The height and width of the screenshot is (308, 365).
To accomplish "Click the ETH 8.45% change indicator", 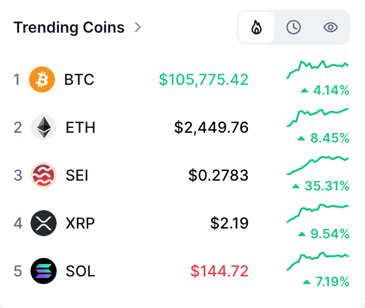I will pyautogui.click(x=324, y=138).
